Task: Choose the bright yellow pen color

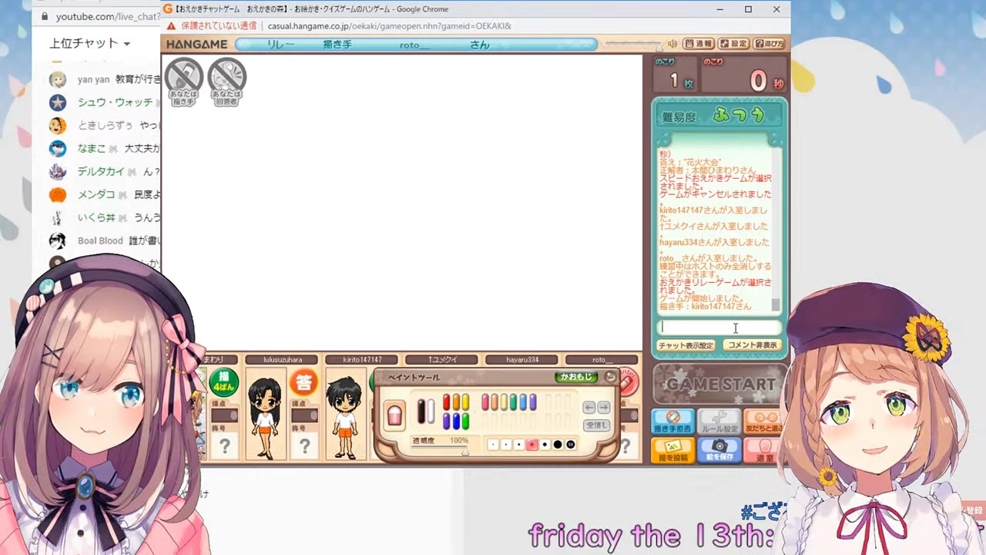Action: 464,402
